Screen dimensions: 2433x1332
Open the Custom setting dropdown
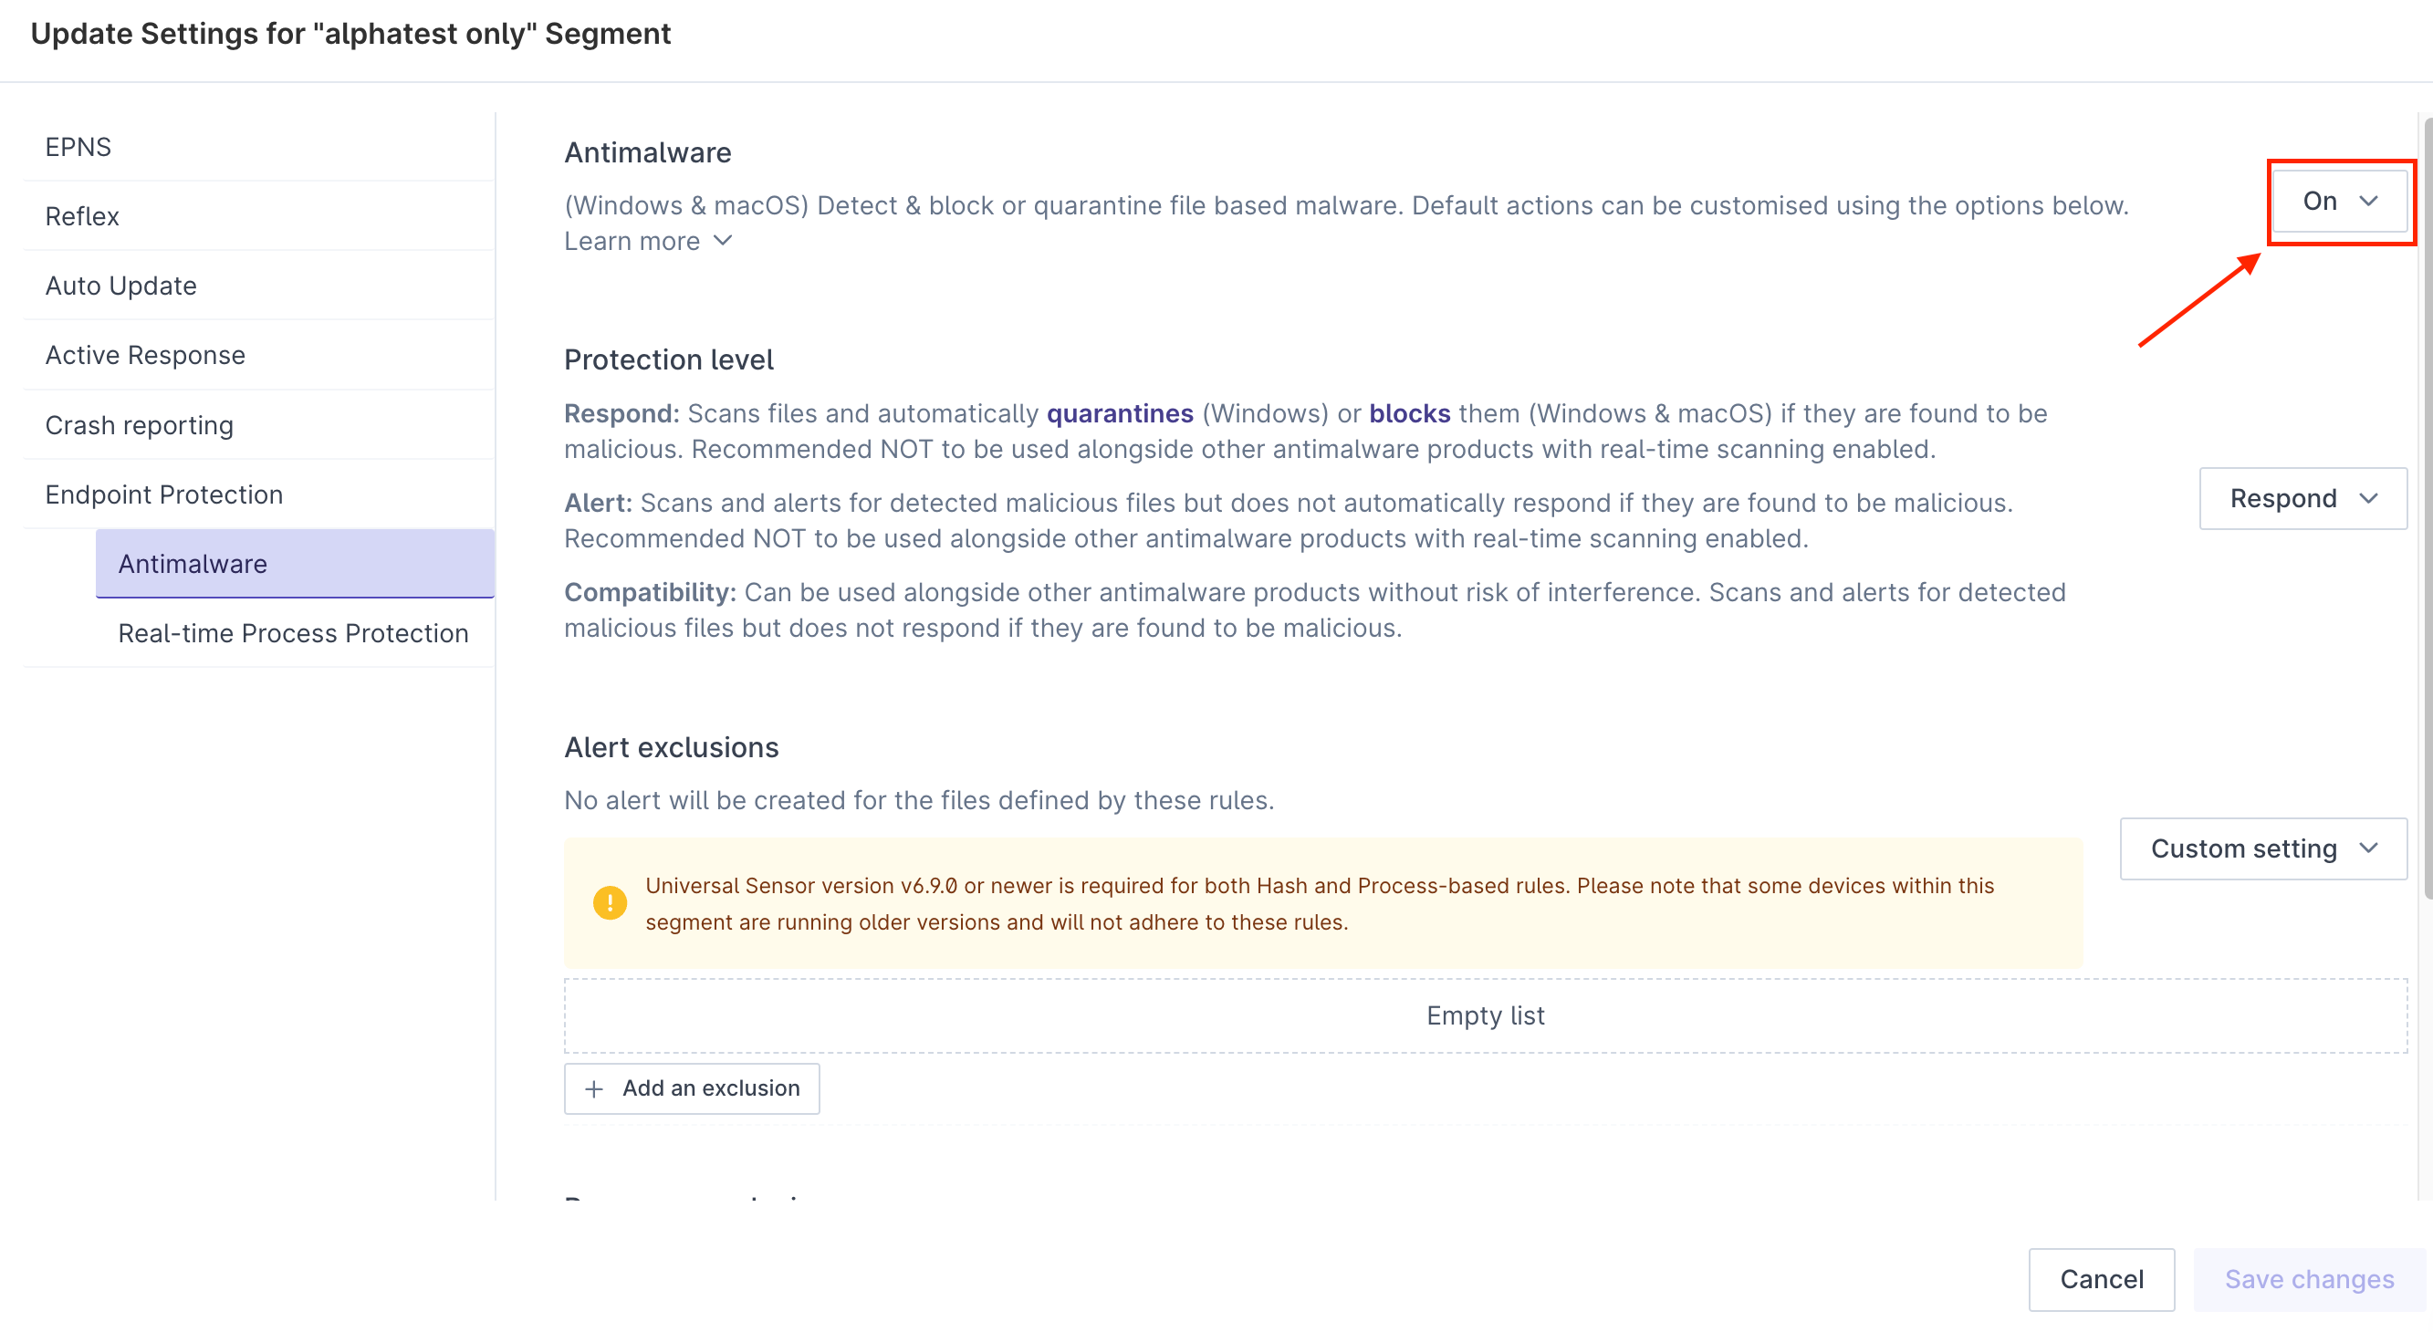(x=2263, y=848)
